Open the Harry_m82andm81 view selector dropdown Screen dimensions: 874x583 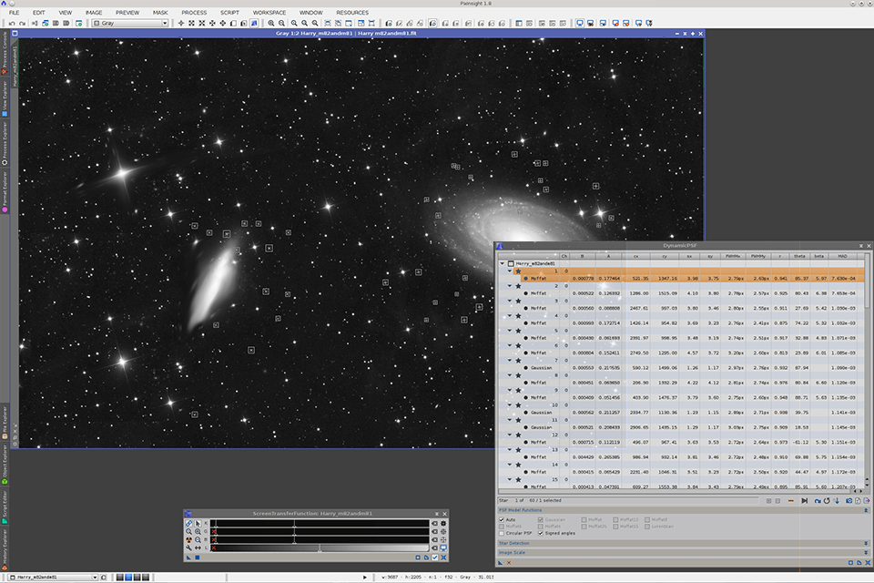pos(53,578)
